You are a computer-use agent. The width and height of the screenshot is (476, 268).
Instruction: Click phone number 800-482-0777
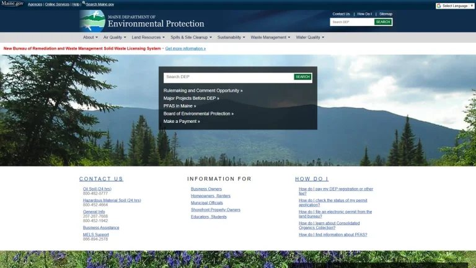95,194
